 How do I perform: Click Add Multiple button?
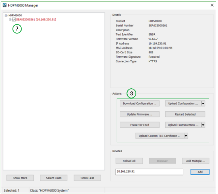pos(196,161)
